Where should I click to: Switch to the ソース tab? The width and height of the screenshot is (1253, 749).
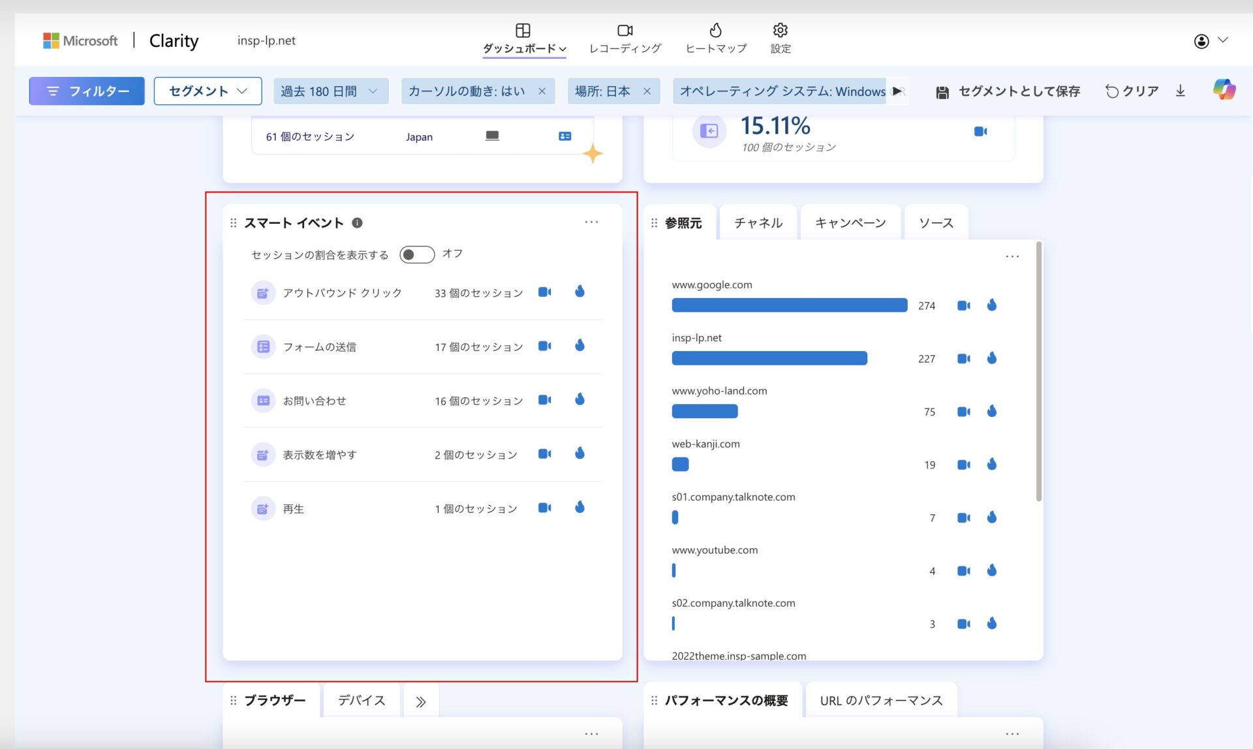pyautogui.click(x=936, y=223)
